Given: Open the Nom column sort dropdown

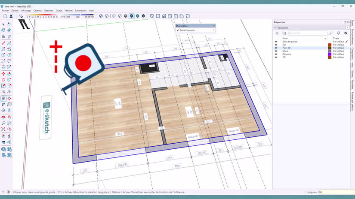Looking at the screenshot, I should point(325,38).
